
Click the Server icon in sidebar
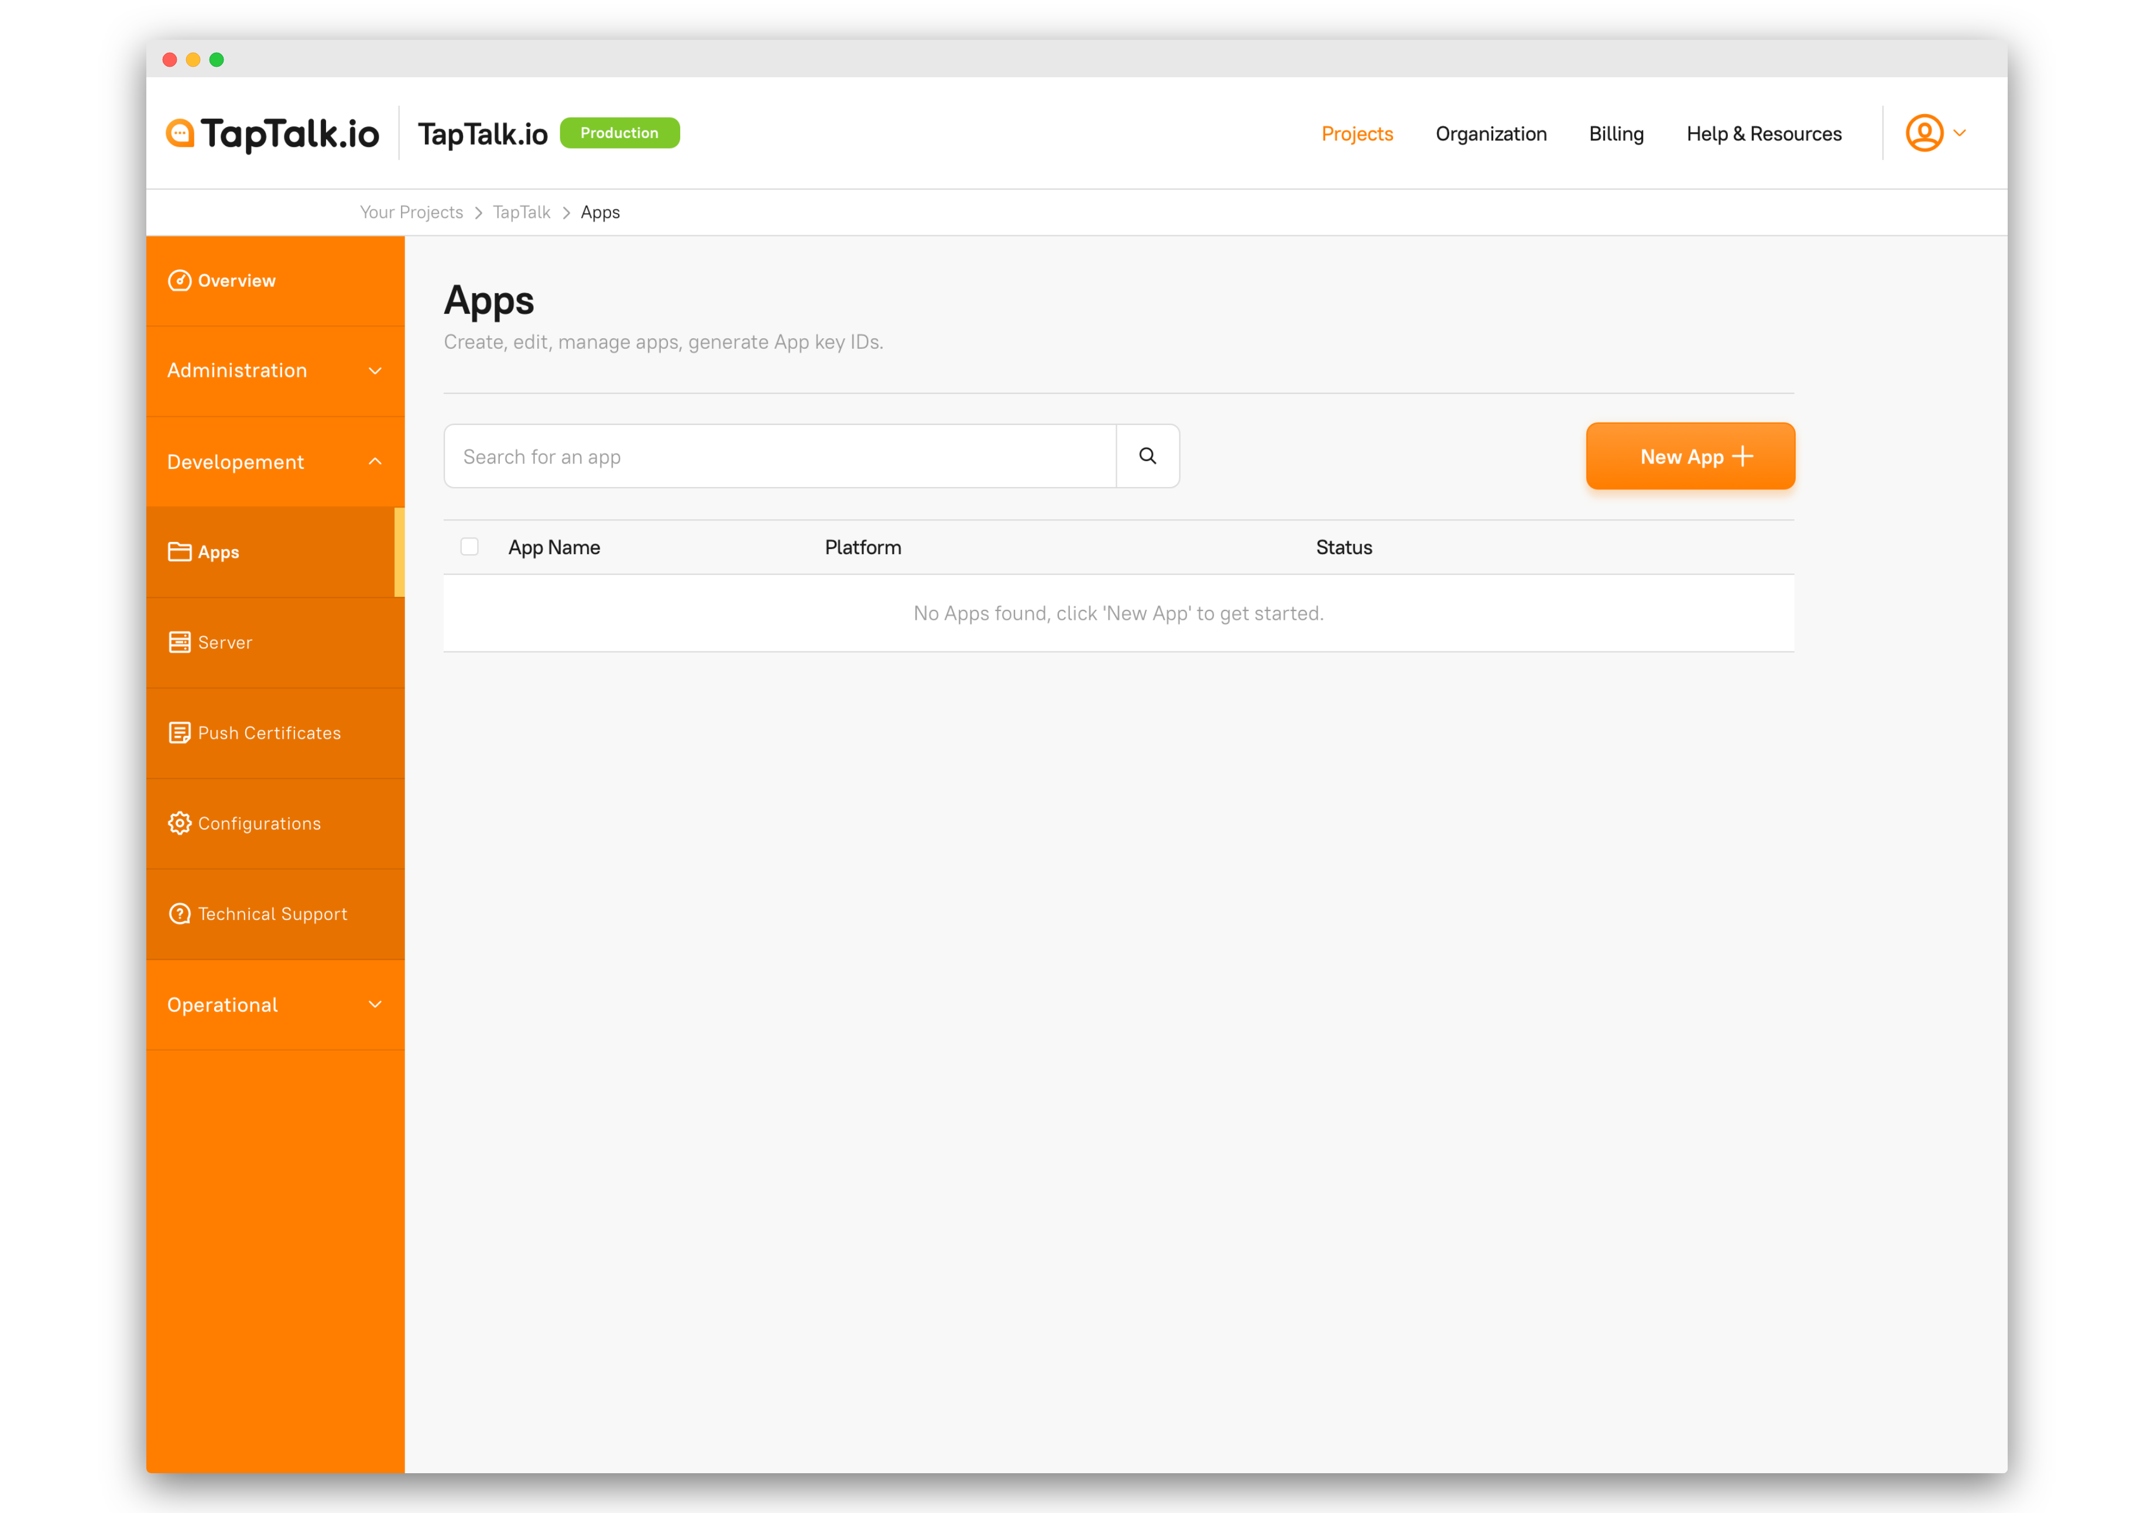point(179,643)
